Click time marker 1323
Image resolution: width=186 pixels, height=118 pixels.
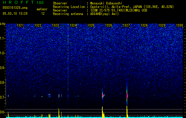(56, 25)
